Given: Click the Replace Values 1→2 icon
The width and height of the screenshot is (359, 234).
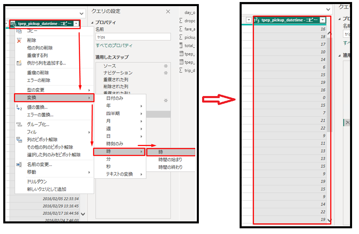Looking at the screenshot, I should [x=19, y=107].
